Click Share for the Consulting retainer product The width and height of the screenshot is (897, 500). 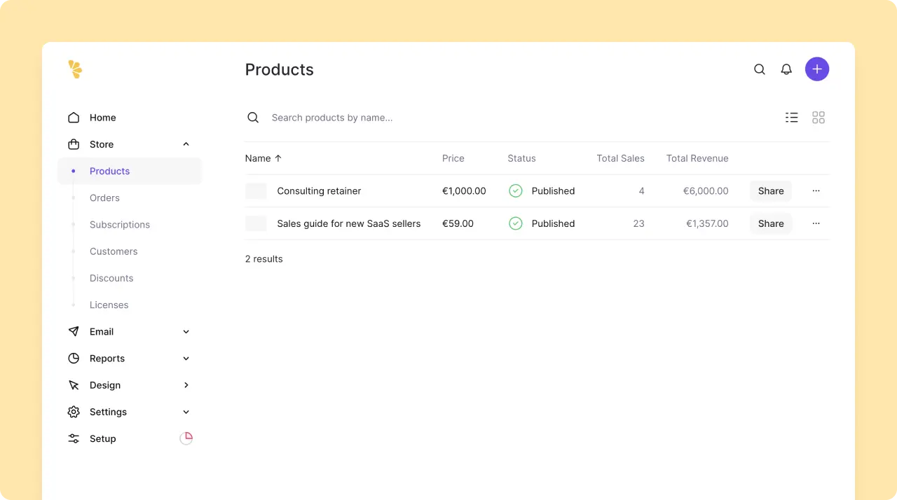coord(770,190)
